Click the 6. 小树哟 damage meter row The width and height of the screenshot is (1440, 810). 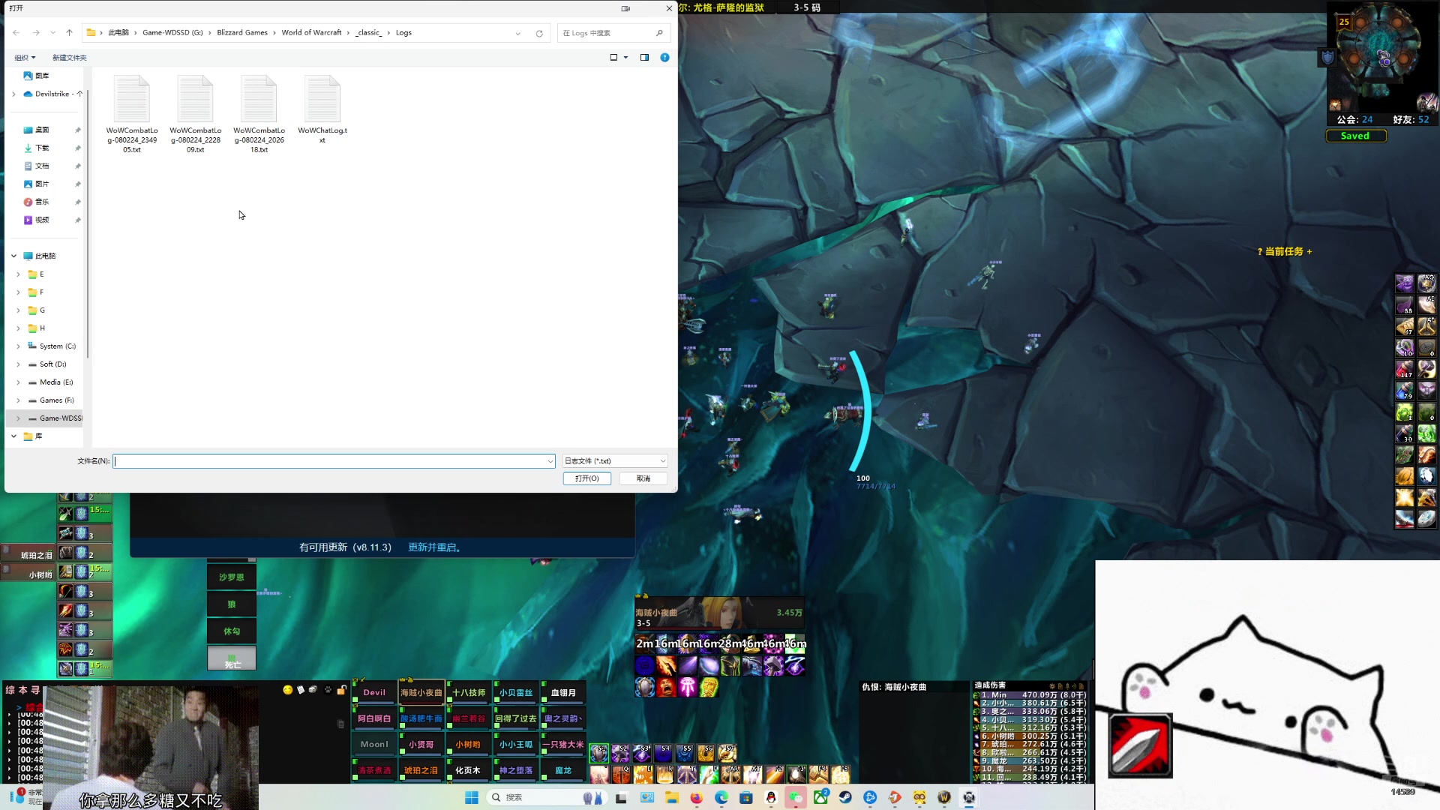(1030, 736)
